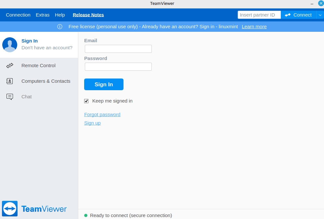Click the Sign In button
324x219 pixels.
(104, 84)
